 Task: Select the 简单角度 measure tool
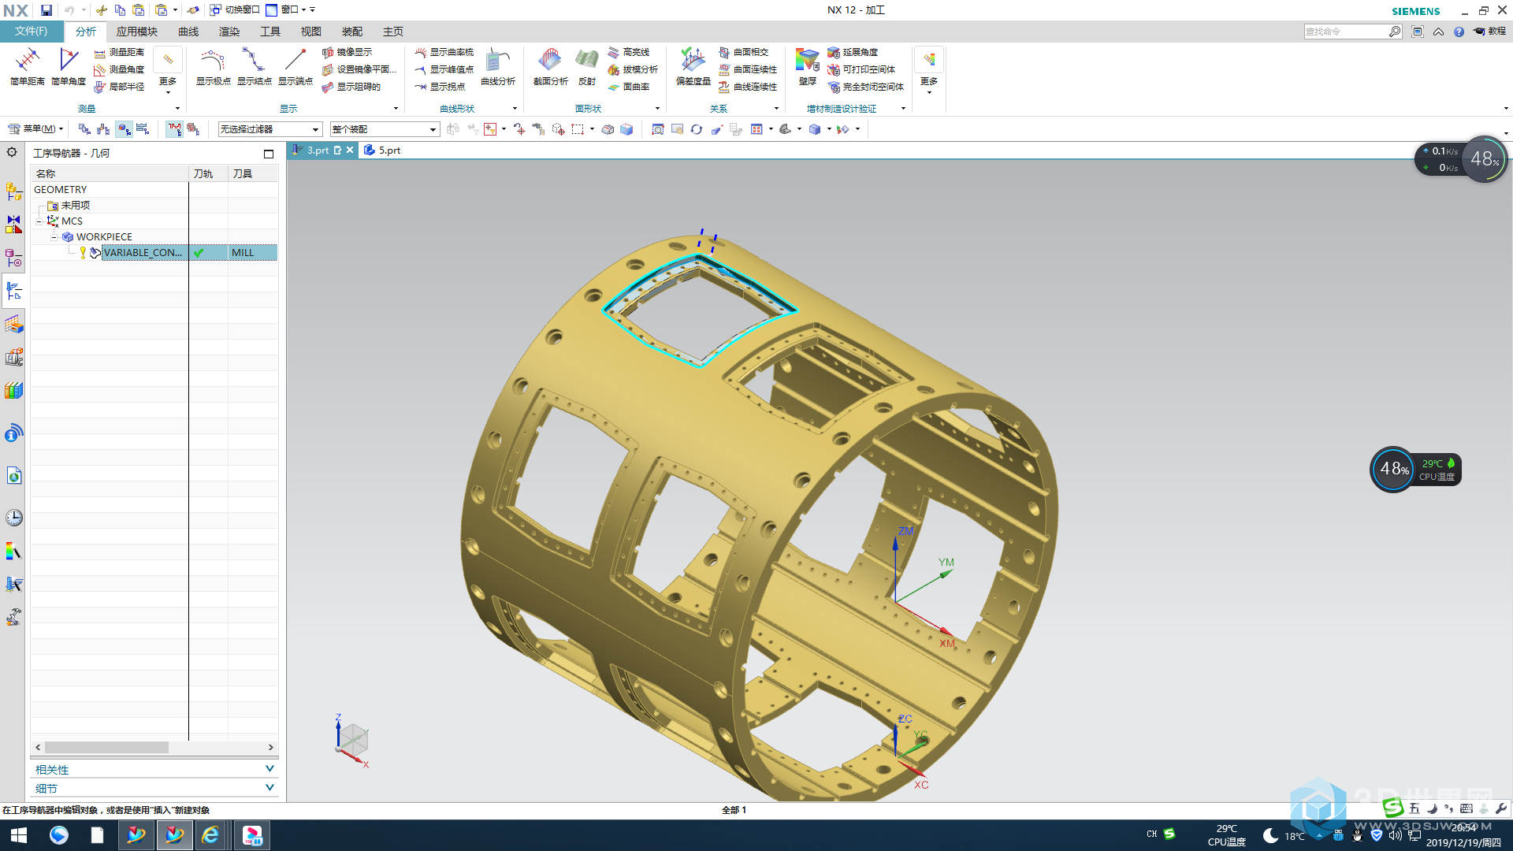click(x=69, y=66)
